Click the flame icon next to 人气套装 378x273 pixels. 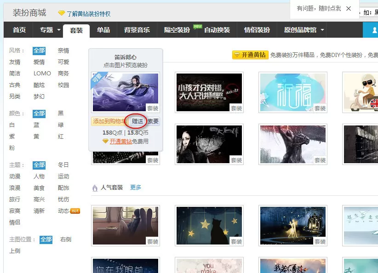tap(95, 188)
